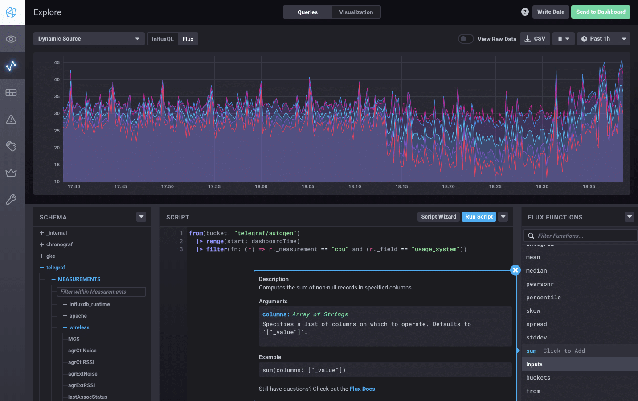Open the Dashboards grid icon in sidebar
638x401 pixels.
(11, 93)
